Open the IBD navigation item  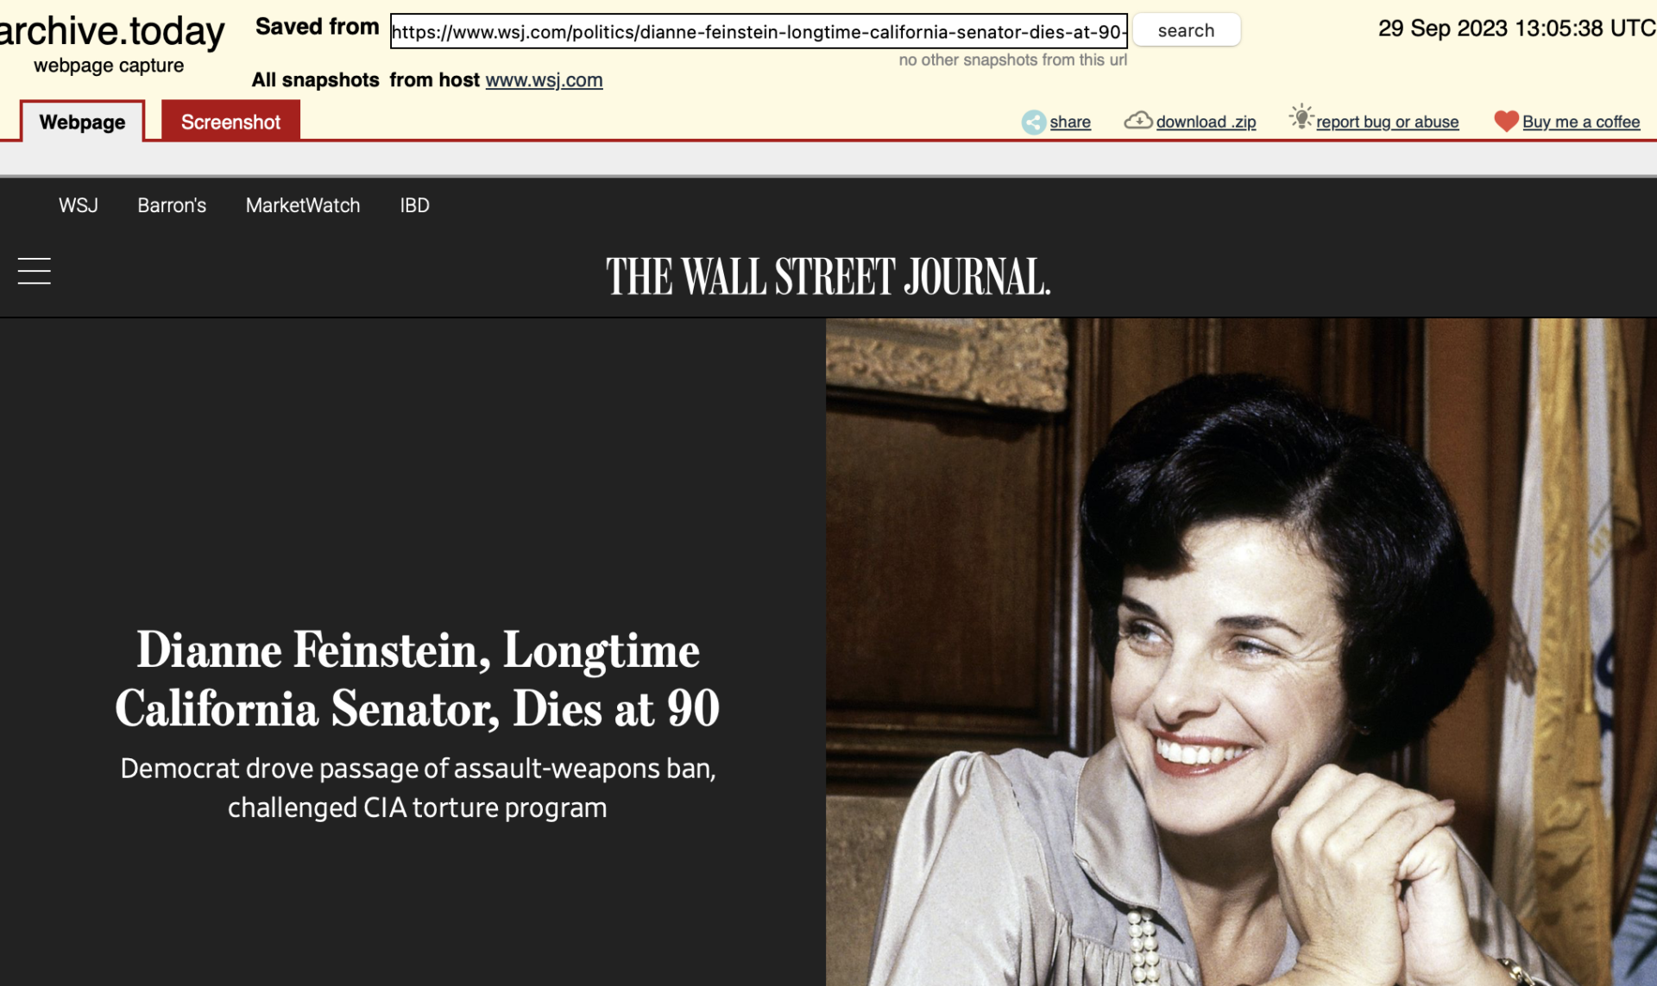coord(414,205)
